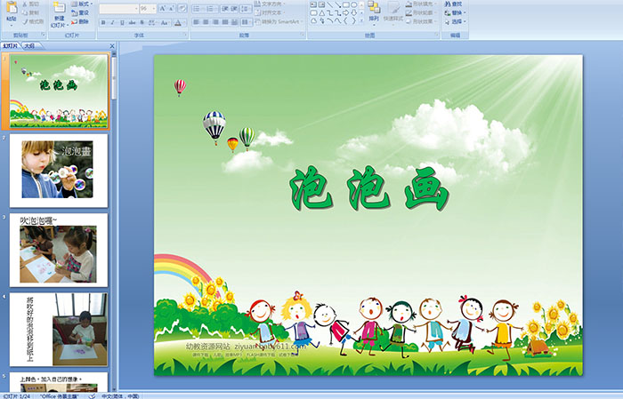Select the arrow line shape
The image size is (623, 399).
point(337,4)
